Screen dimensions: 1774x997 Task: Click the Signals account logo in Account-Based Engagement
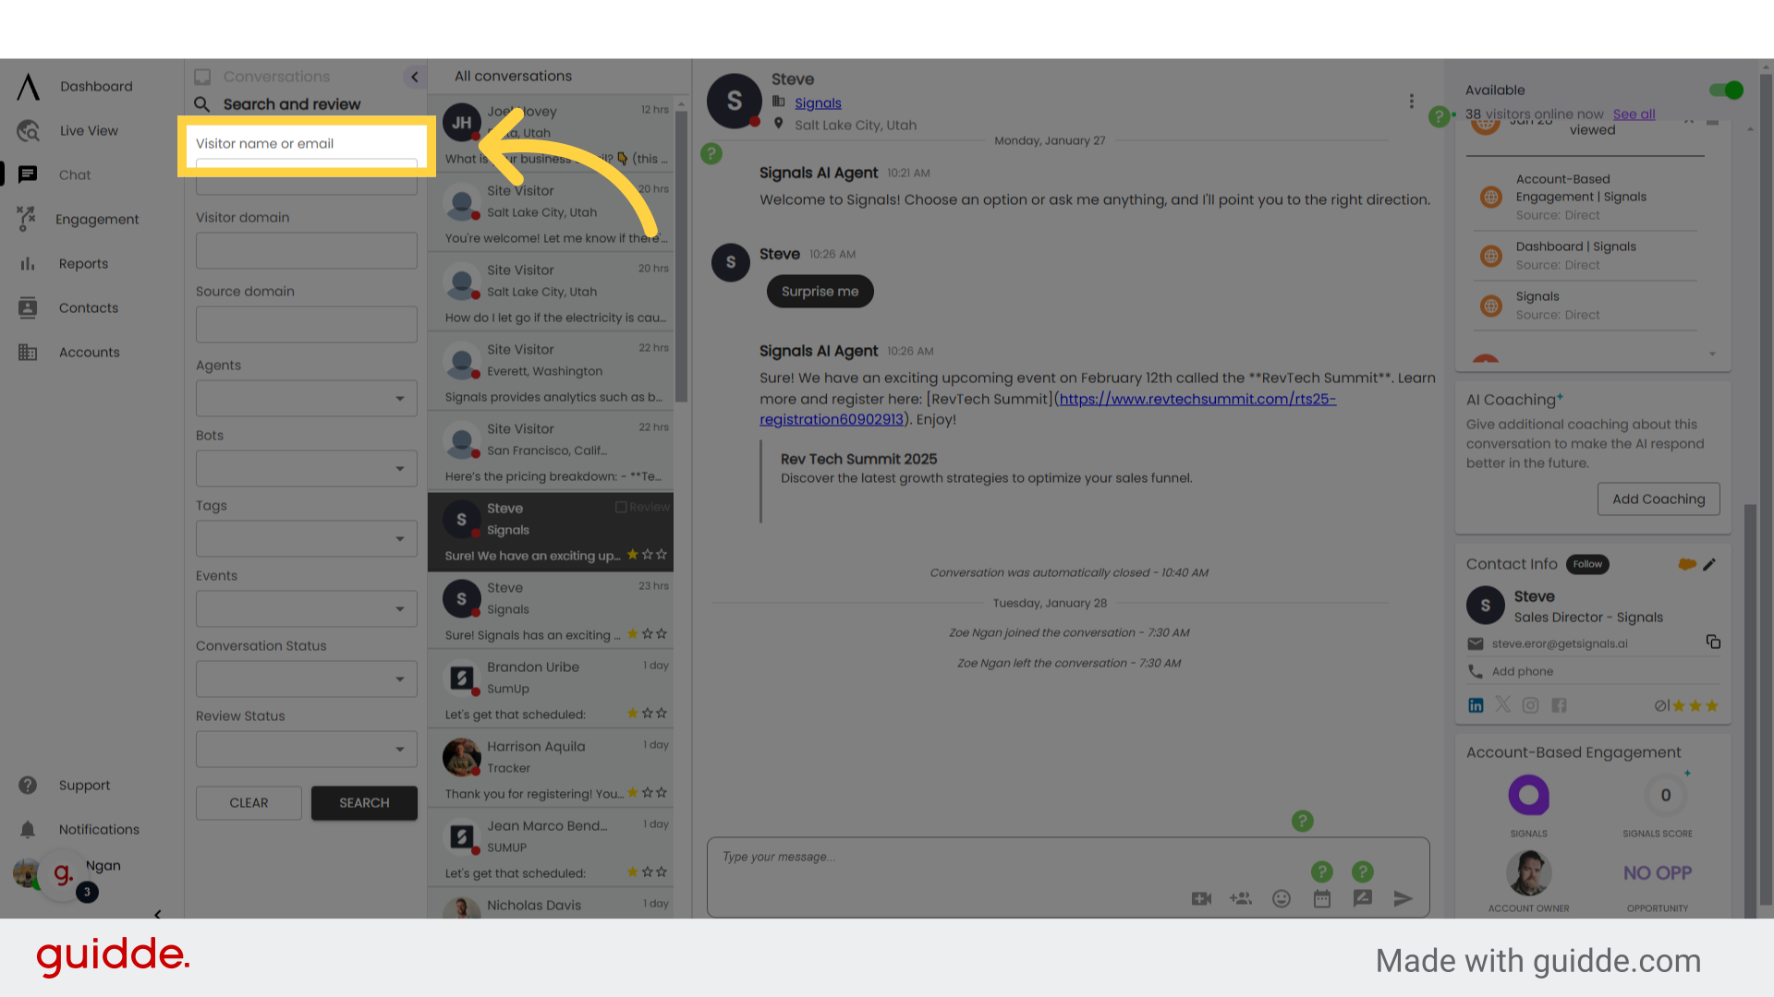coord(1529,795)
